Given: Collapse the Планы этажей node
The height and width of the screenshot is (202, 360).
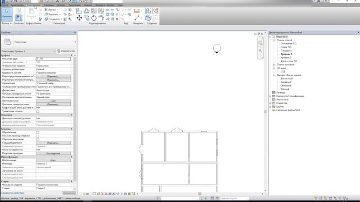Looking at the screenshot, I should (x=274, y=40).
